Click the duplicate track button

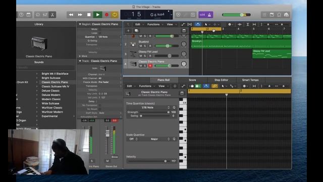[136, 31]
